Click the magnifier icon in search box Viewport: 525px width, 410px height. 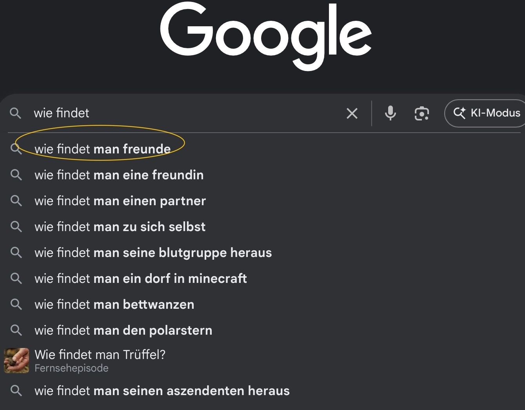pyautogui.click(x=15, y=113)
